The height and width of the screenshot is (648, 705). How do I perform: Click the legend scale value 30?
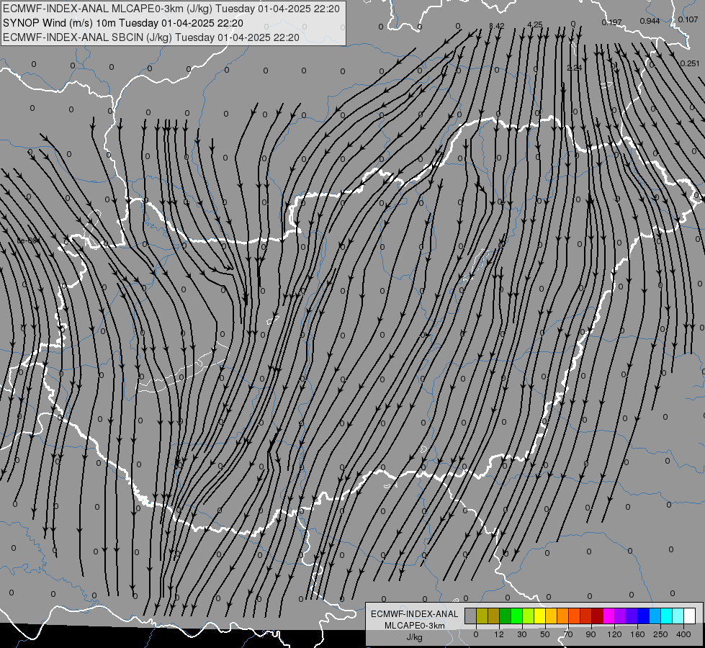coord(522,634)
